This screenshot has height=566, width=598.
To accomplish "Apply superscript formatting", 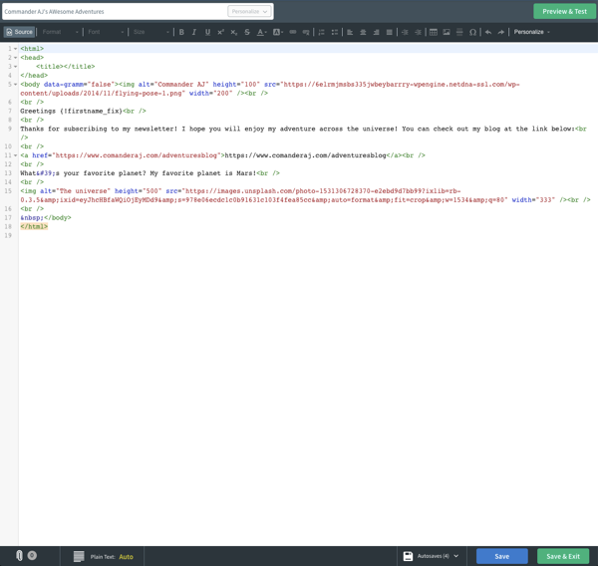I will point(221,32).
